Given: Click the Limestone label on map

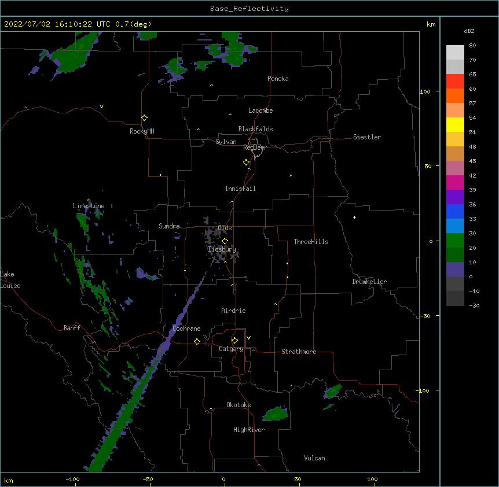Looking at the screenshot, I should [x=89, y=206].
